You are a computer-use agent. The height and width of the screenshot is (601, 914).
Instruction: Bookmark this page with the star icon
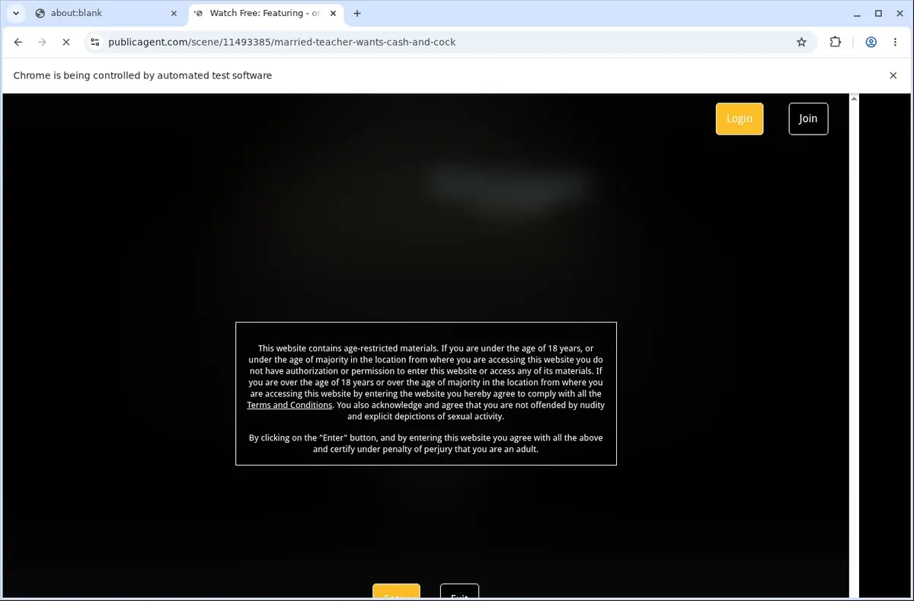(x=801, y=42)
